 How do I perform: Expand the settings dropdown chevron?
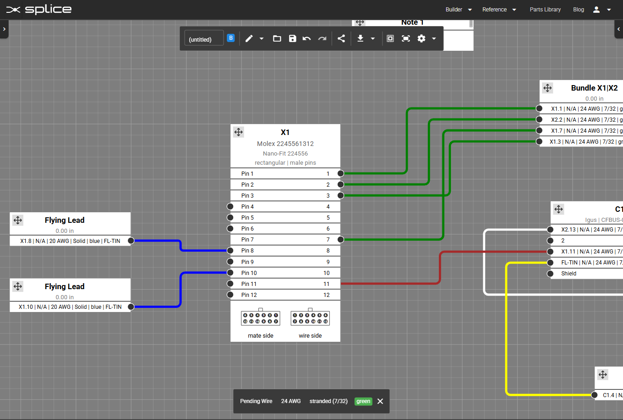[434, 38]
